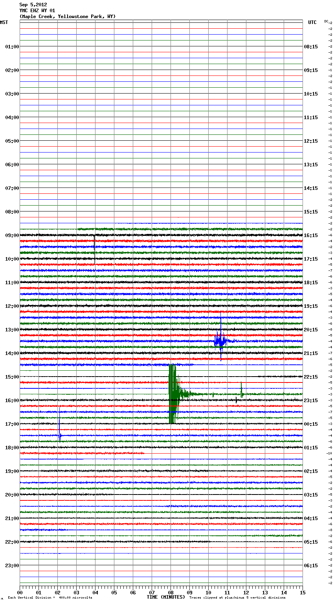Click the 20:15 UTC time label

(311, 330)
